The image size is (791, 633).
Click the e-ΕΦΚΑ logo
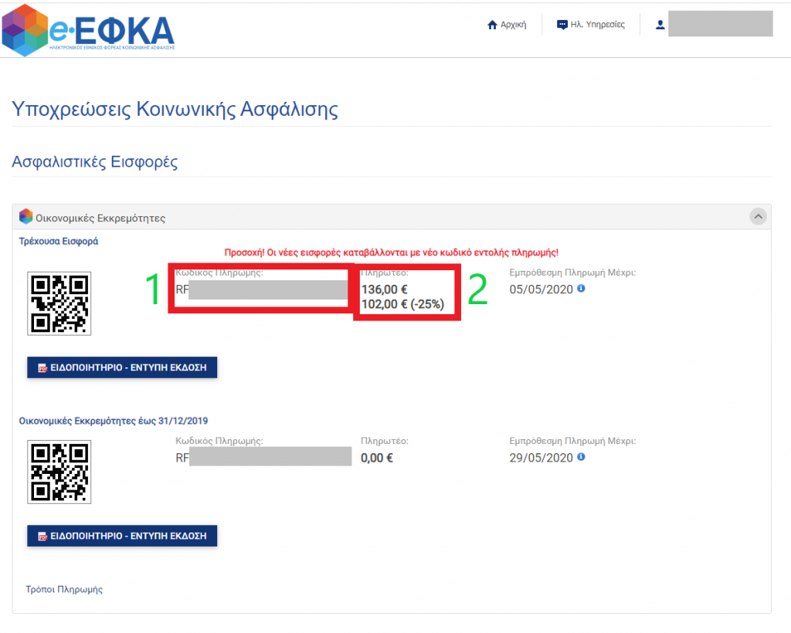pyautogui.click(x=88, y=30)
